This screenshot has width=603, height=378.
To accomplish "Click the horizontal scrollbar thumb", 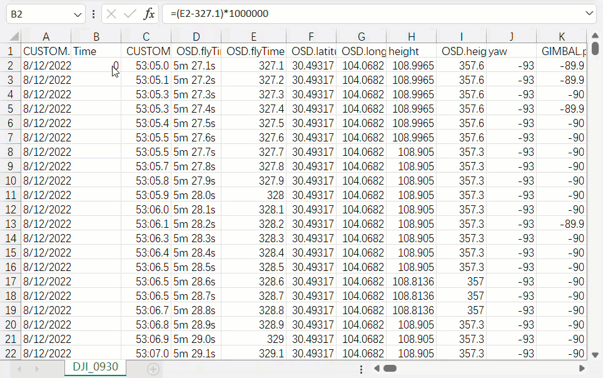I will 390,369.
